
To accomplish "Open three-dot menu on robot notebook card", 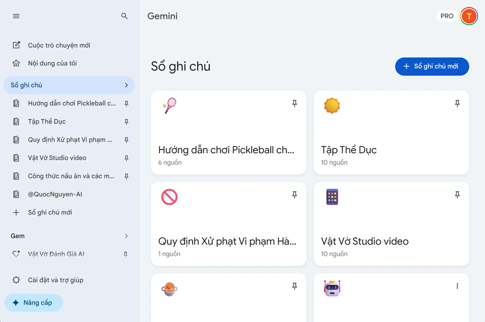I will pyautogui.click(x=457, y=286).
